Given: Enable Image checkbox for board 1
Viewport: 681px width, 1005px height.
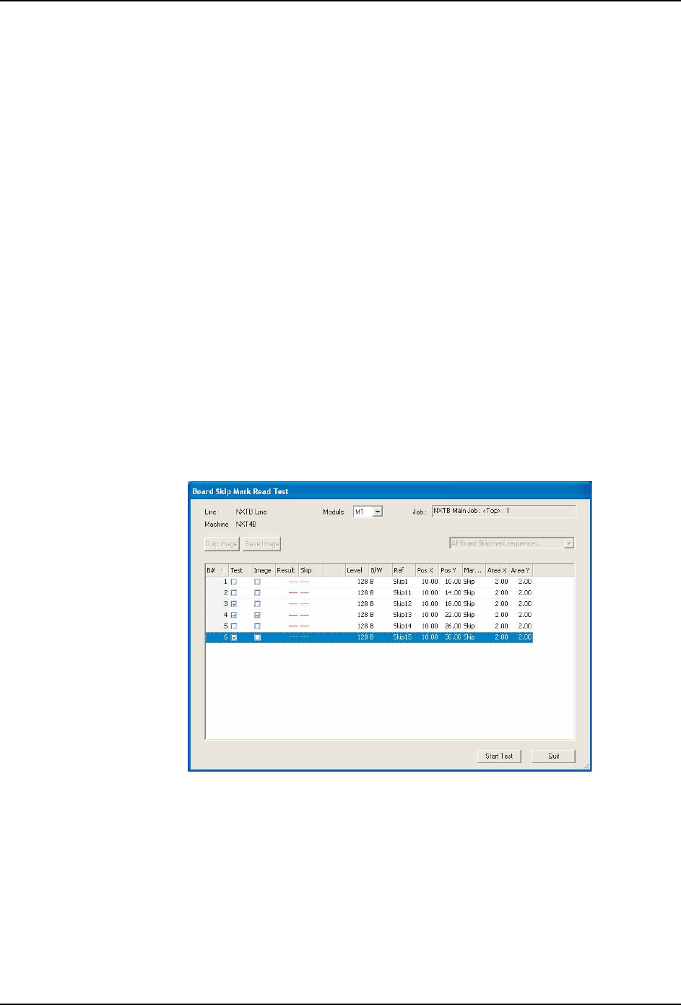Looking at the screenshot, I should coord(257,582).
